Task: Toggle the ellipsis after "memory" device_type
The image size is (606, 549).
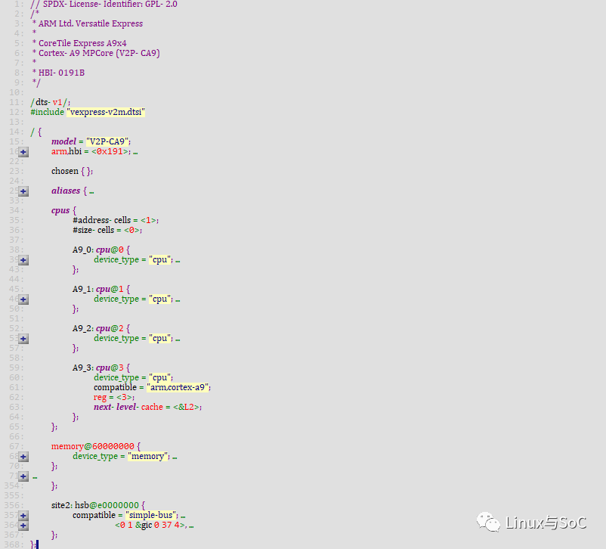Action: tap(177, 456)
